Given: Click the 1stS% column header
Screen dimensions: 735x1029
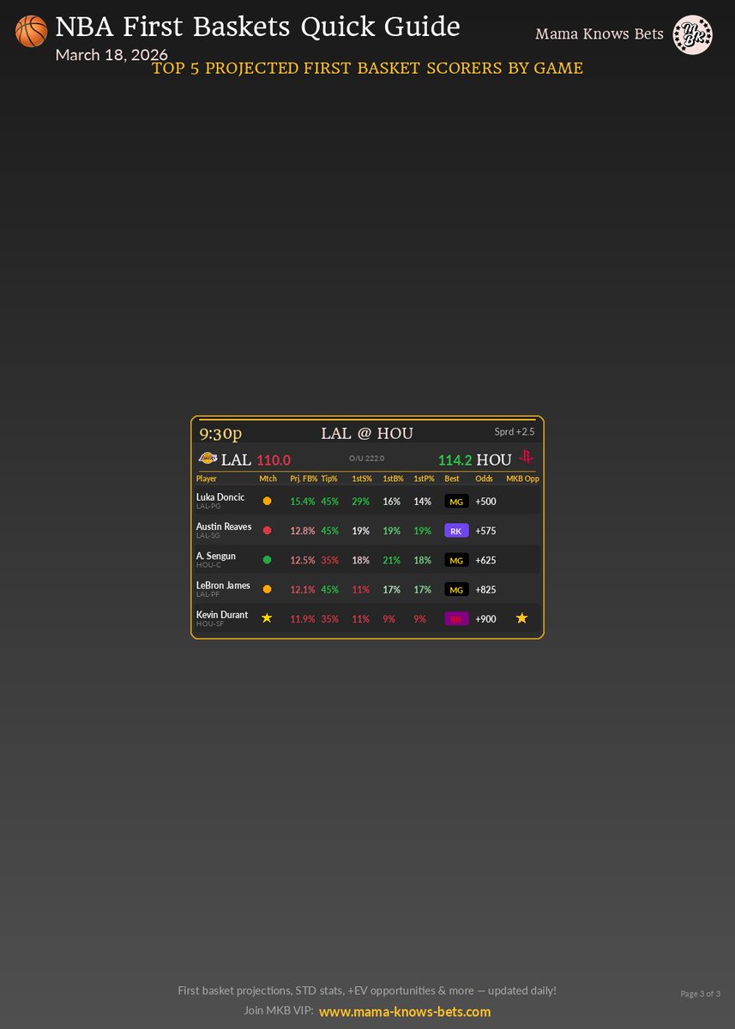Looking at the screenshot, I should [362, 478].
